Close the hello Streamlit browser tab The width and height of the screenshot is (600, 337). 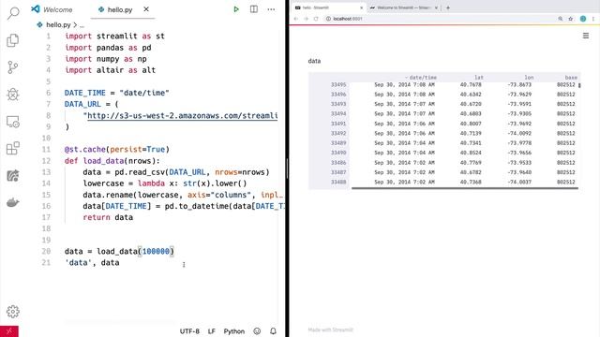[361, 7]
